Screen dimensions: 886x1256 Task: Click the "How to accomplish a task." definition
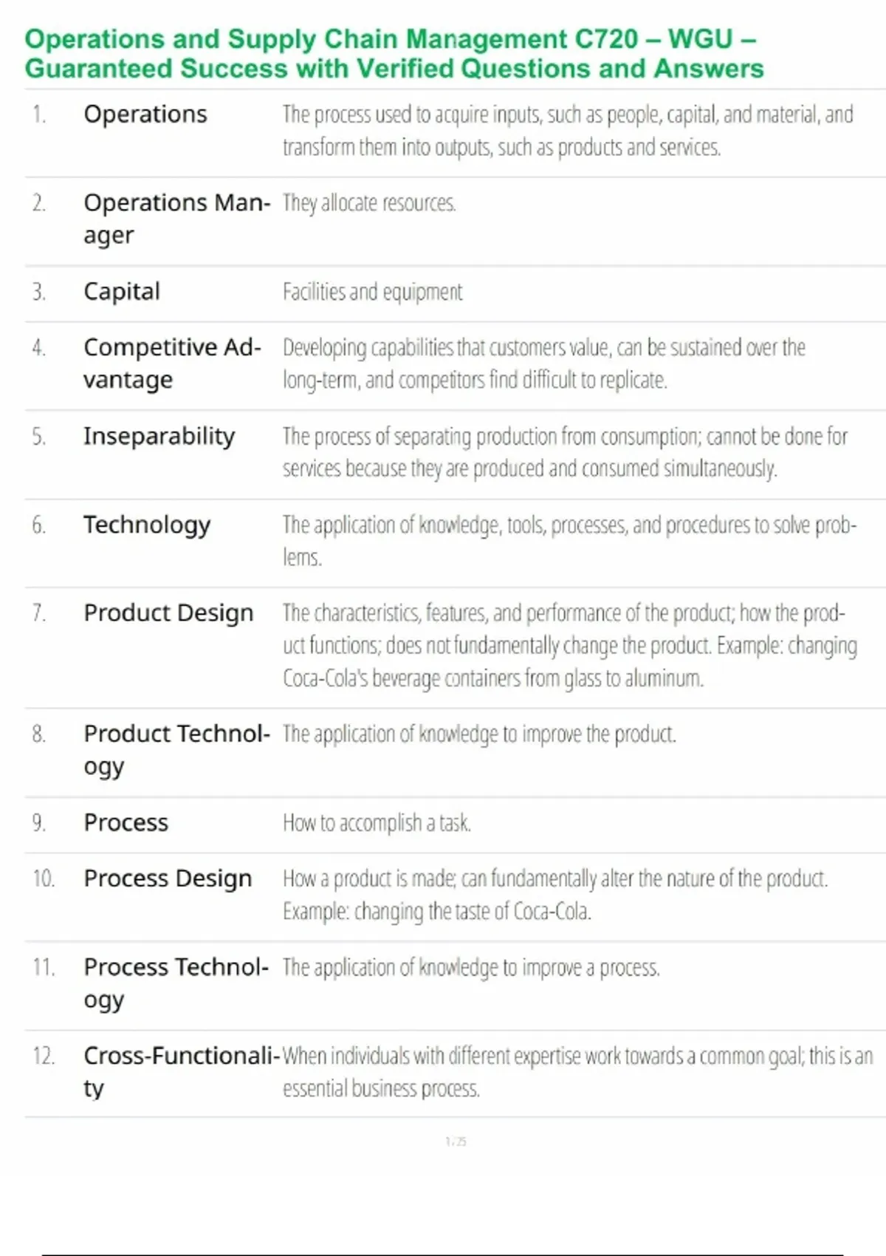(377, 823)
